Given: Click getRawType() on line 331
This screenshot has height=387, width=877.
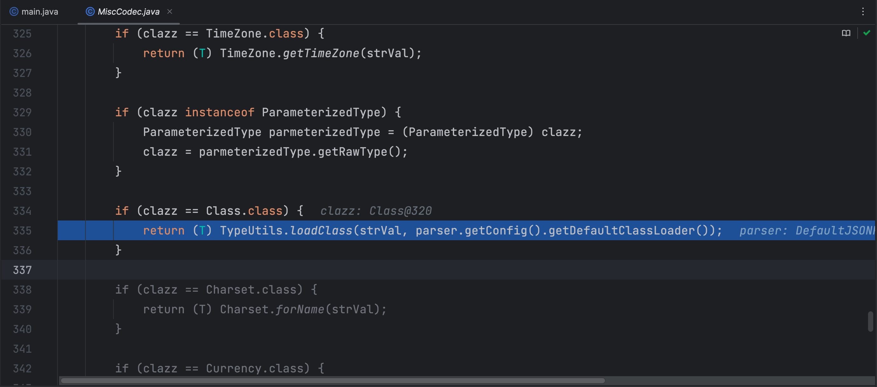Looking at the screenshot, I should [359, 152].
